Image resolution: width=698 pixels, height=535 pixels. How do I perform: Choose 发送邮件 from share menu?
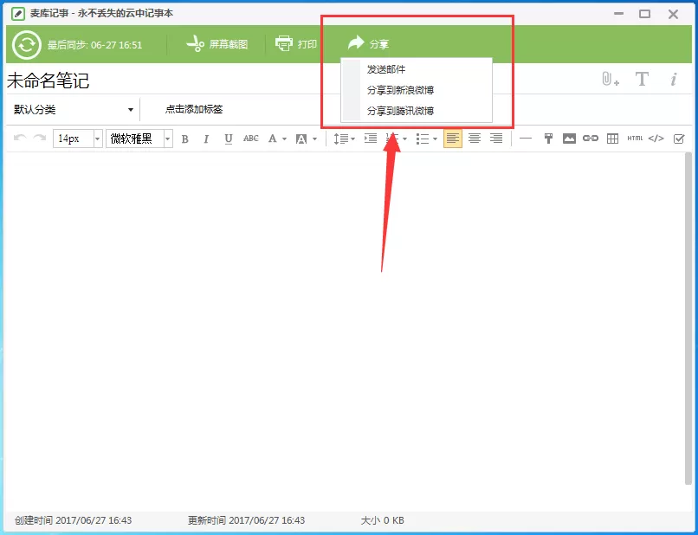[x=386, y=69]
